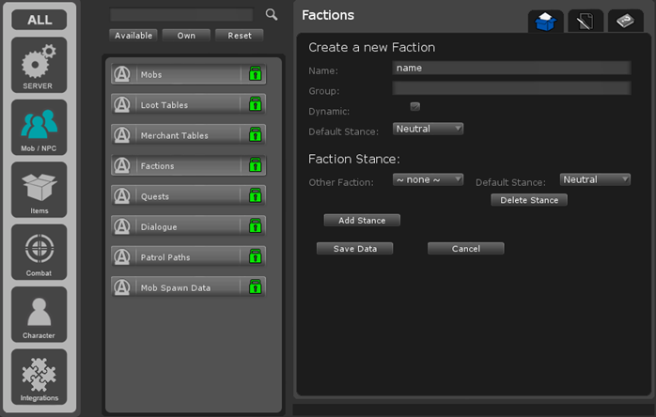The image size is (656, 417).
Task: Open the Character category
Action: pos(39,314)
